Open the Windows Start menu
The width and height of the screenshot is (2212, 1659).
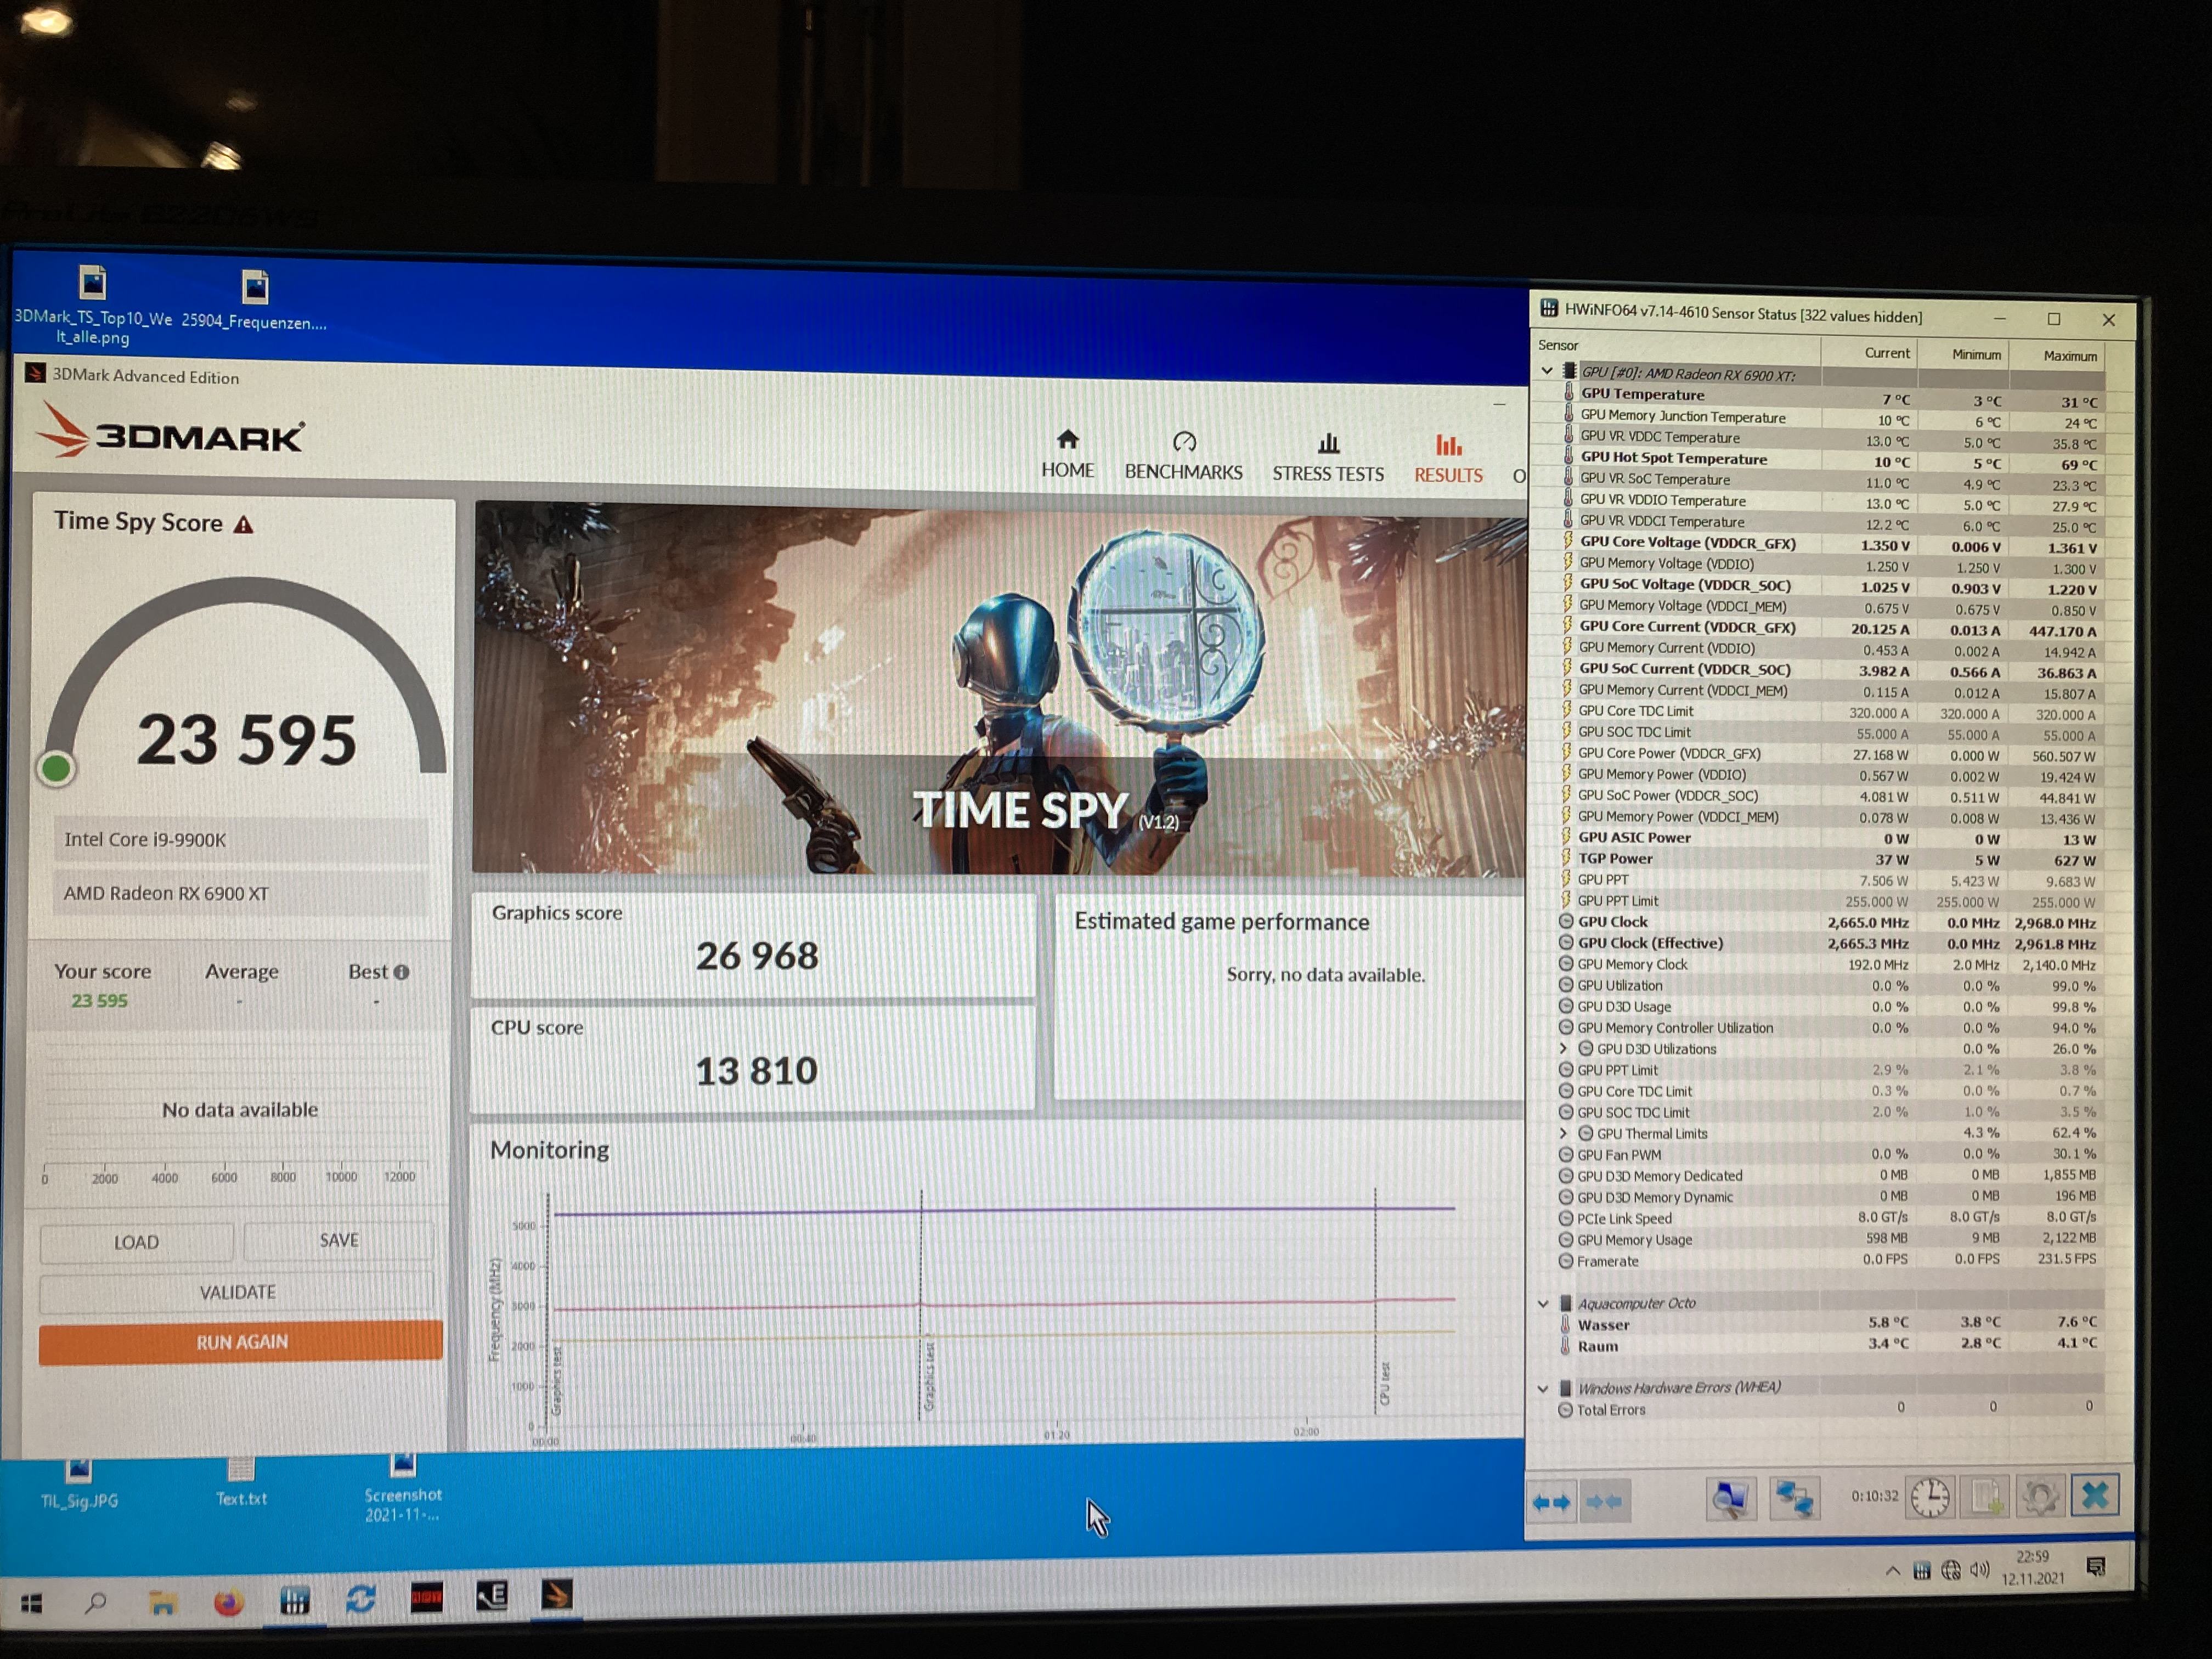coord(31,1604)
